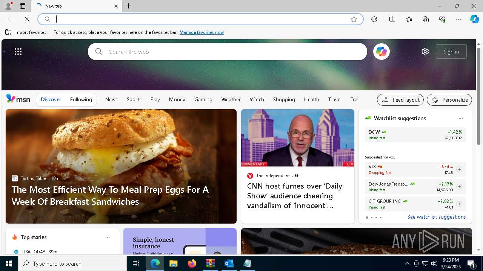Open the Simple, honest insurance ad
The width and height of the screenshot is (483, 271).
(x=180, y=242)
